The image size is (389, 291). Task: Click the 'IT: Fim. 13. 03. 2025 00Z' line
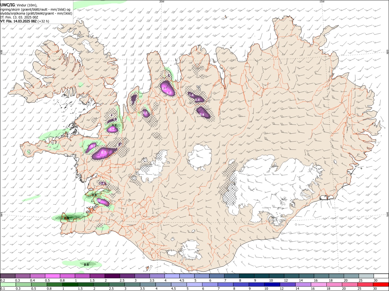pos(19,17)
